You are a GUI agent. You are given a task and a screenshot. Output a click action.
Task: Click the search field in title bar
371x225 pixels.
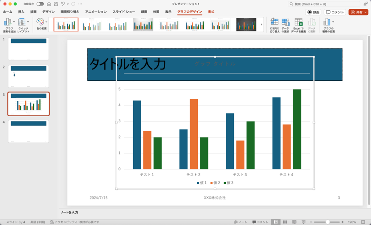pyautogui.click(x=324, y=4)
